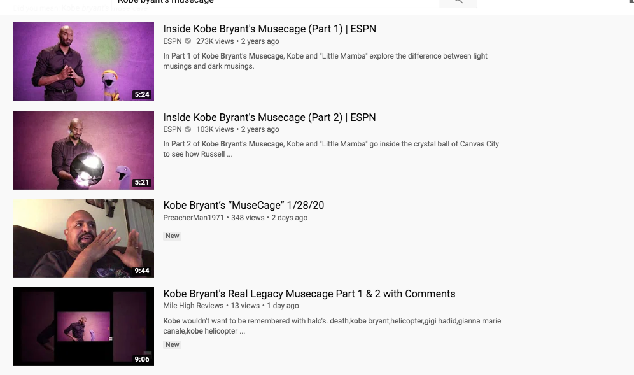This screenshot has width=634, height=375.
Task: Click verified badge next to ESPN on Part 1
Action: pos(188,41)
